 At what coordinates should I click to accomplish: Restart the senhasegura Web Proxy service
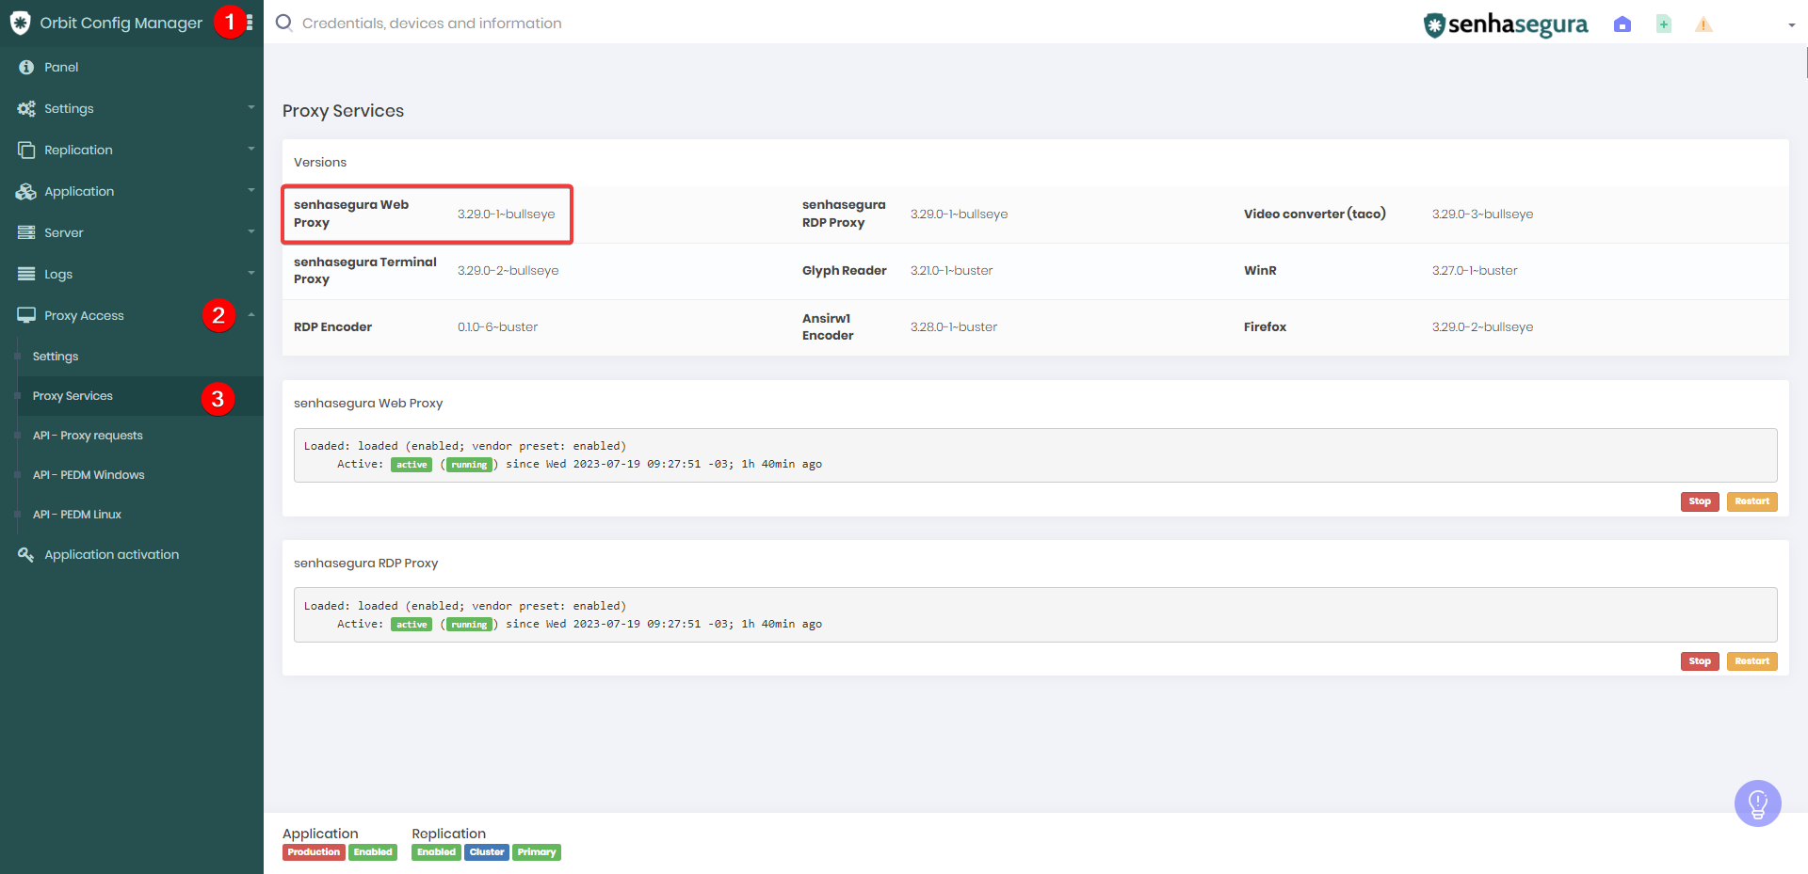coord(1751,501)
